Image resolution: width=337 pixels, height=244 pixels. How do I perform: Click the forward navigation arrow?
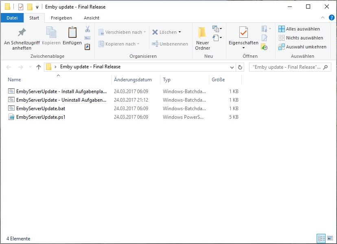coord(20,67)
